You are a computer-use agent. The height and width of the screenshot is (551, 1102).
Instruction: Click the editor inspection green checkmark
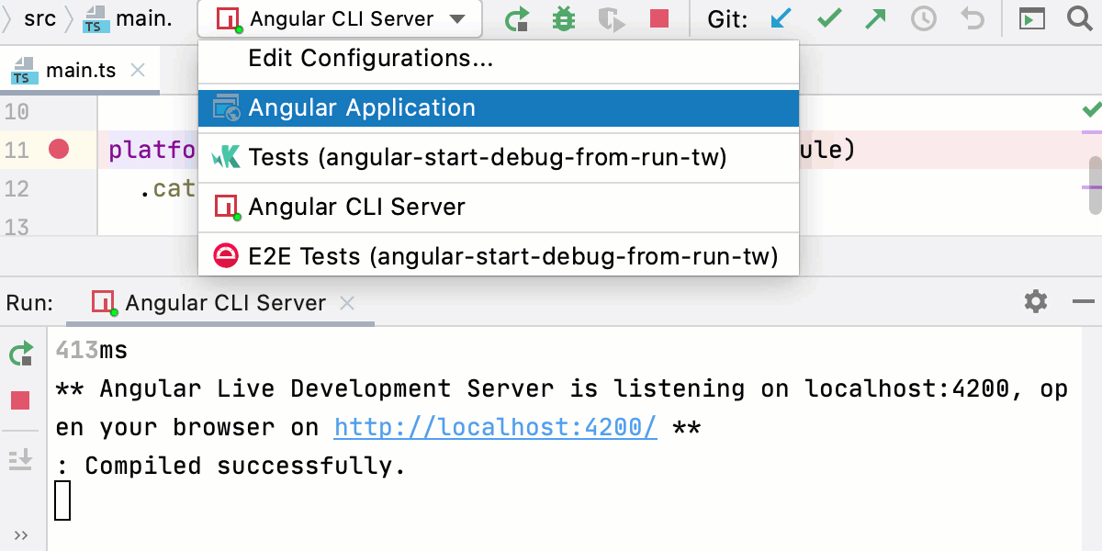tap(1091, 110)
